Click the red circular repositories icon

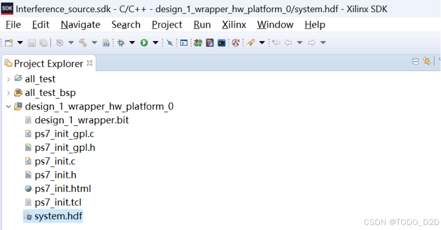[x=236, y=43]
